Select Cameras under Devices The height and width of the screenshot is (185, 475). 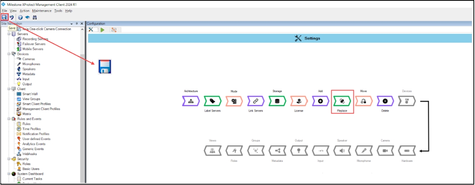28,59
